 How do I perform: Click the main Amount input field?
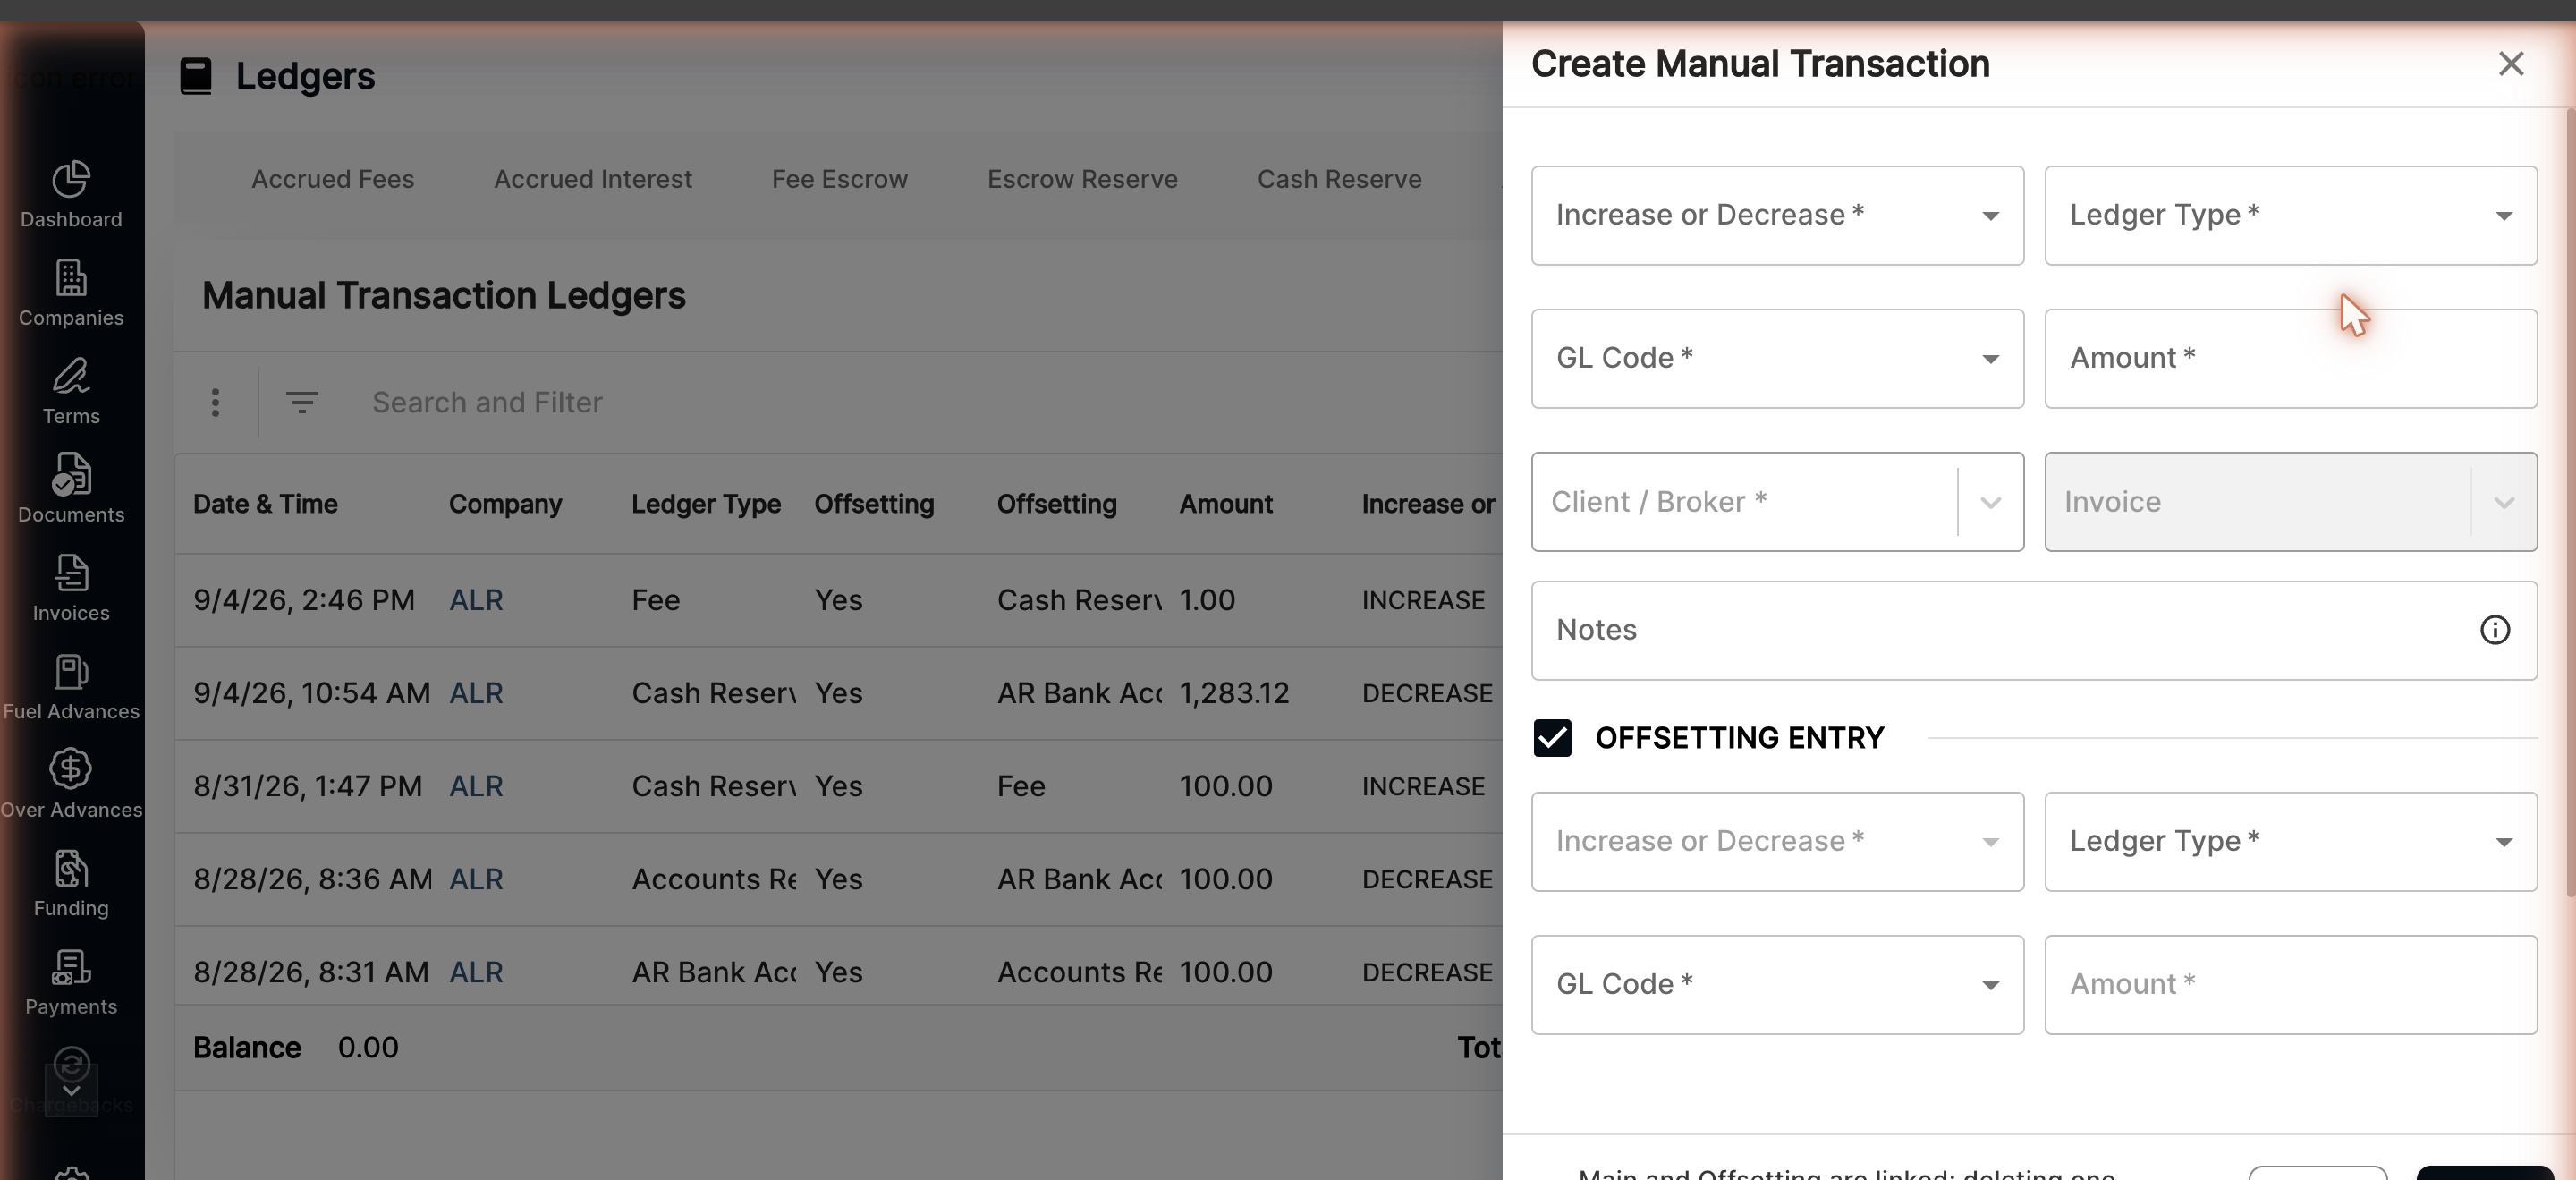pyautogui.click(x=2290, y=358)
